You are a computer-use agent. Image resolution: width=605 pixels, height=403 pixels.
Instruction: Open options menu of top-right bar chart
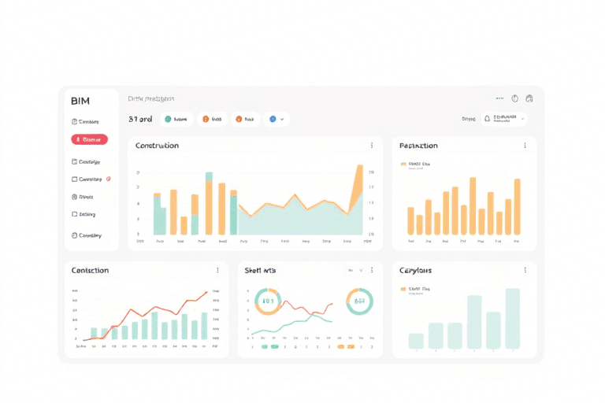click(x=525, y=146)
